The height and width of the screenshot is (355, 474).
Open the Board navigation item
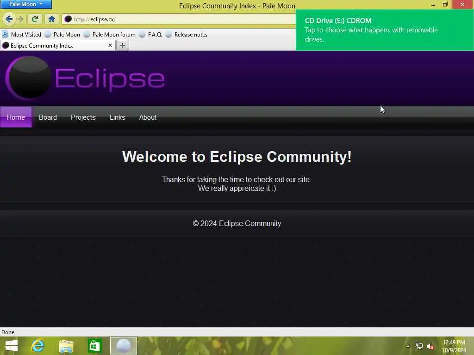(x=48, y=117)
